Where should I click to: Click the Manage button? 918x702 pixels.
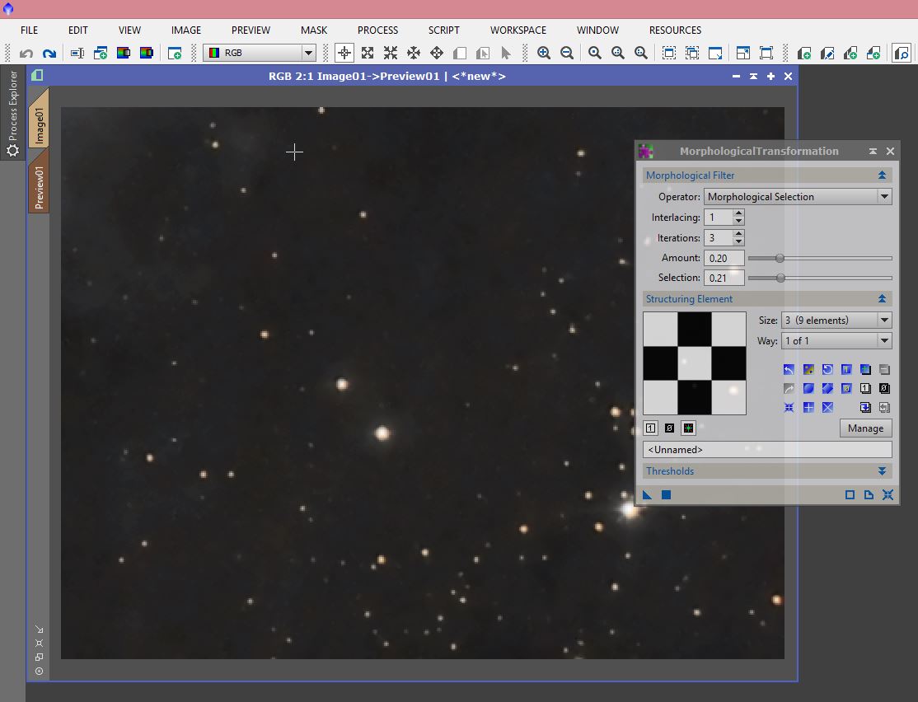(865, 428)
